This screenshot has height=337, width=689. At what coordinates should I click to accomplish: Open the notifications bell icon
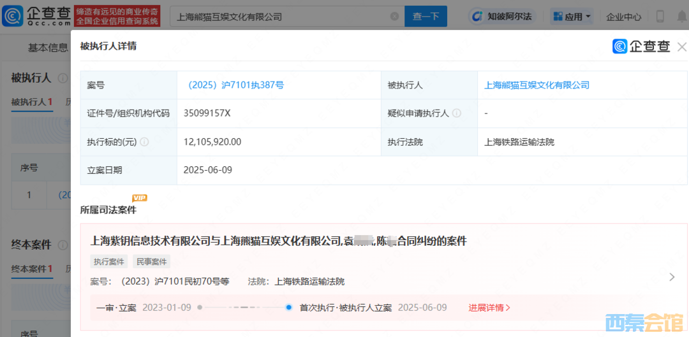point(681,17)
